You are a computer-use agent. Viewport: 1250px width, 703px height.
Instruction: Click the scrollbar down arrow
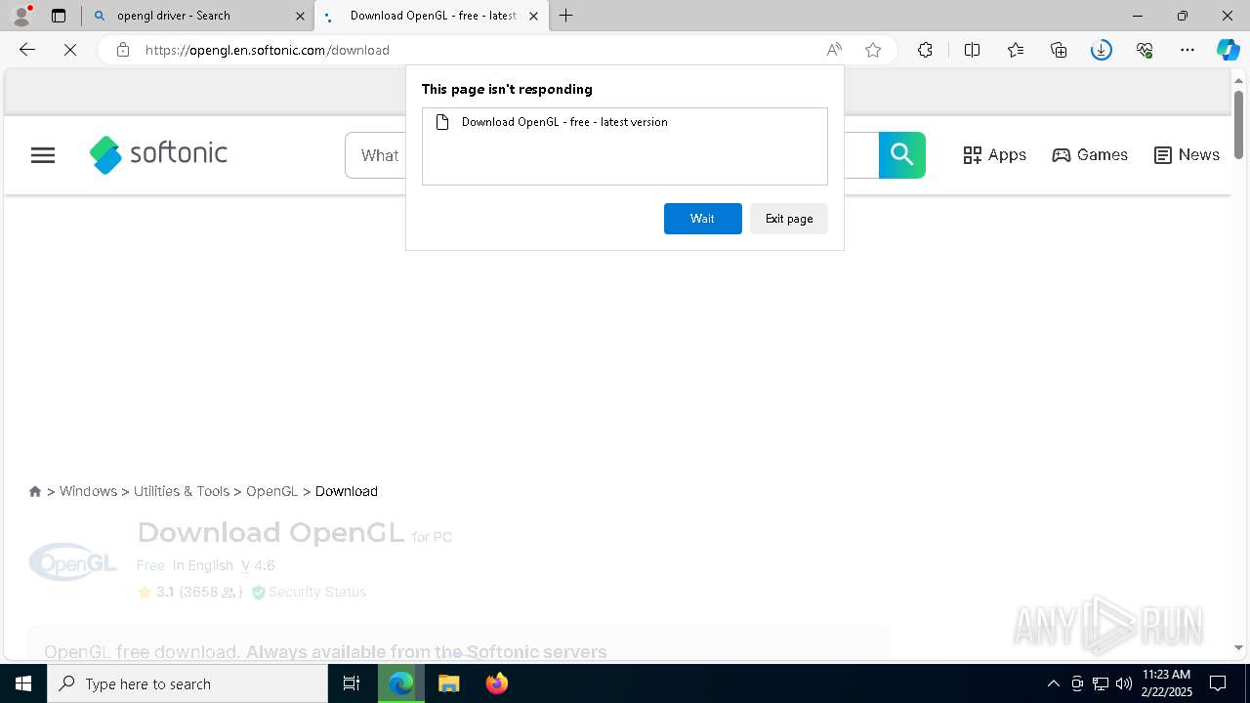[1238, 647]
